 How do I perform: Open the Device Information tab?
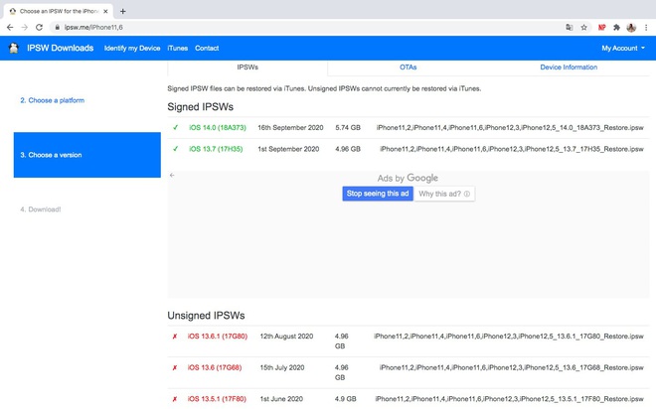(x=569, y=68)
